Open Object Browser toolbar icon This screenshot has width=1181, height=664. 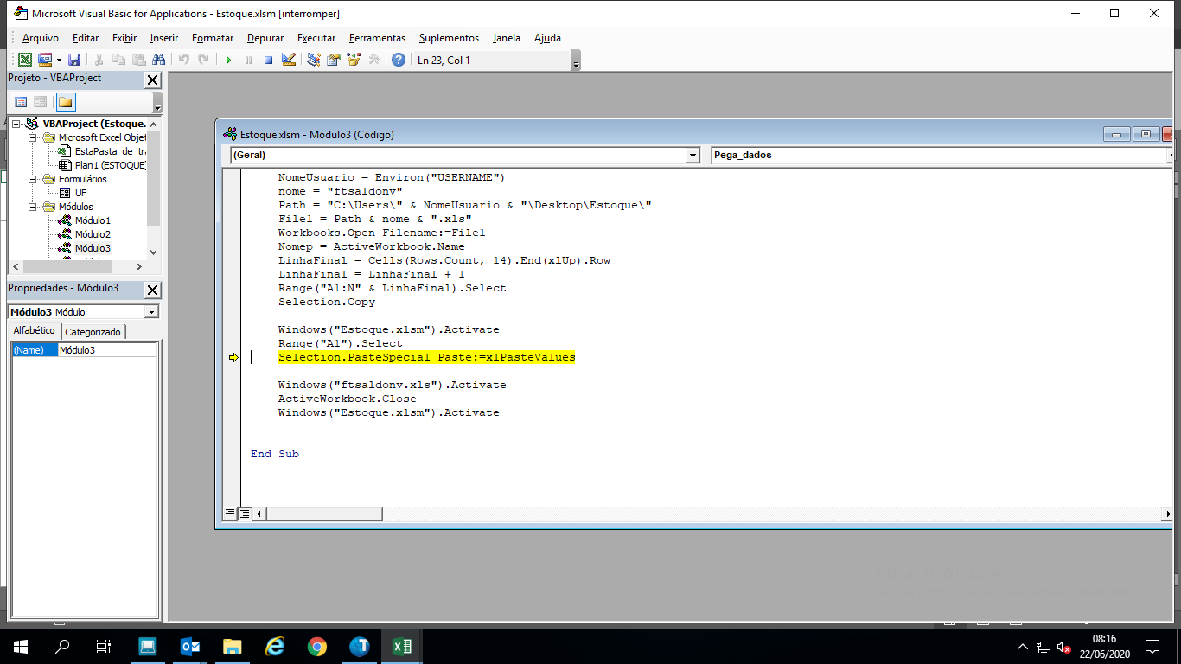354,60
